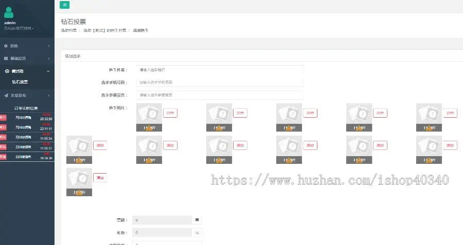Open the admin role dropdown under username
Viewport: 463px width, 245px height.
click(19, 28)
